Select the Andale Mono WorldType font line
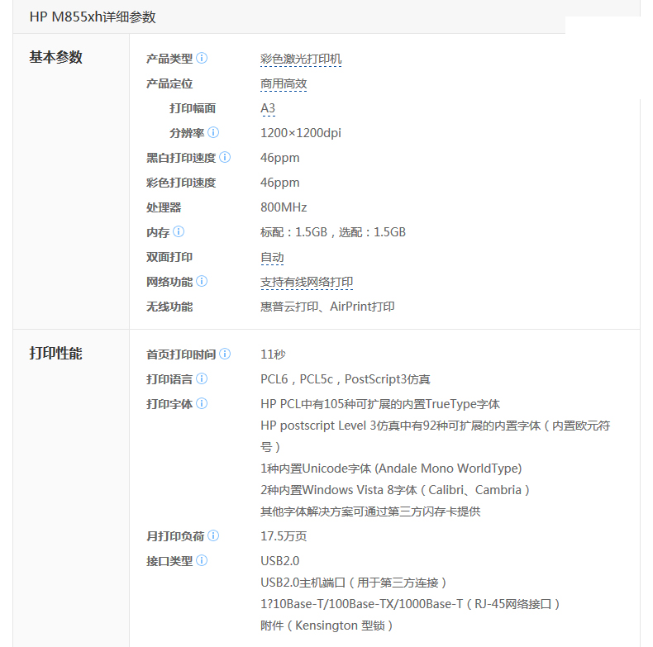Viewport: 653px width, 647px height. coord(391,469)
